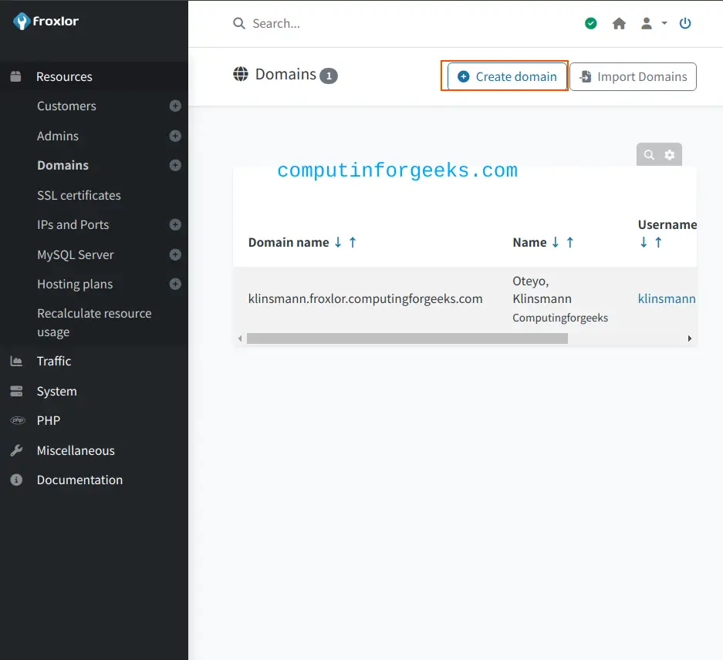This screenshot has width=723, height=660.
Task: Open Domains in sidebar
Action: pos(63,166)
